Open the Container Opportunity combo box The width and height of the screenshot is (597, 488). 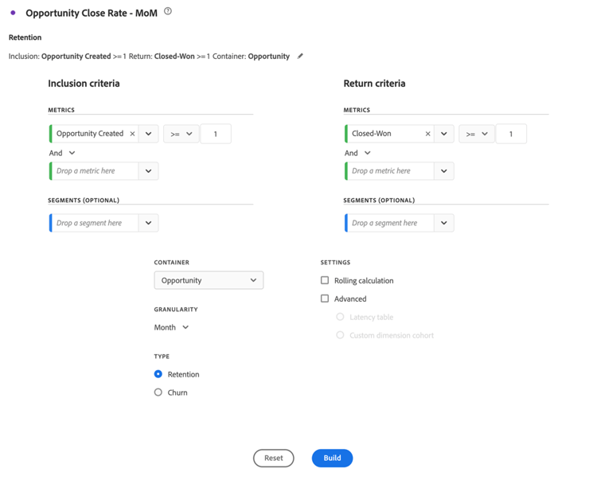(x=209, y=280)
